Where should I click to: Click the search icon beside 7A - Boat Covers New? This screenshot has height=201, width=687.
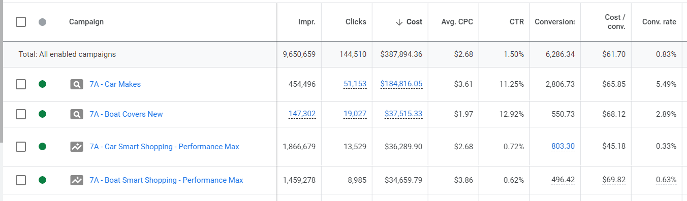[76, 114]
